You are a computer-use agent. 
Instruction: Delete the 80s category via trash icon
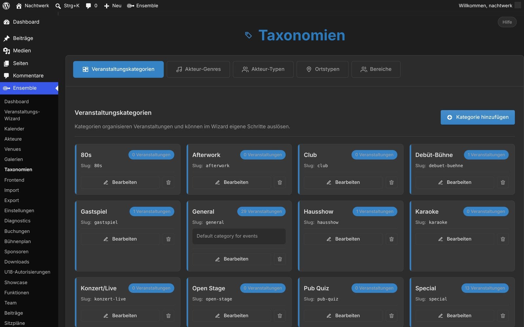tap(168, 182)
